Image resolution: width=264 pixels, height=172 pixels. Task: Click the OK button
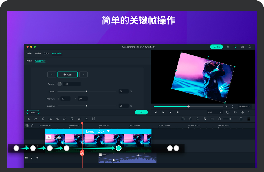141,112
